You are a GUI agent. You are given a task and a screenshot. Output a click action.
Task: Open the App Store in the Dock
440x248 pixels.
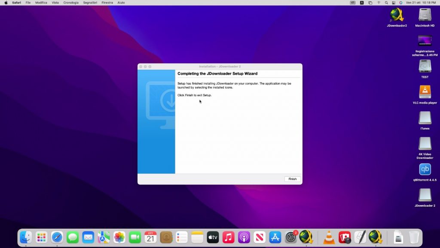275,237
